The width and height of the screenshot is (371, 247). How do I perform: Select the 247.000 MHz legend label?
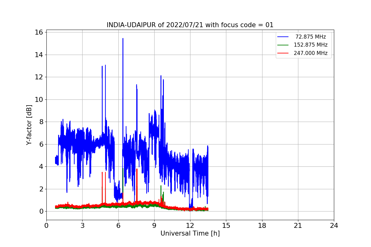point(311,53)
